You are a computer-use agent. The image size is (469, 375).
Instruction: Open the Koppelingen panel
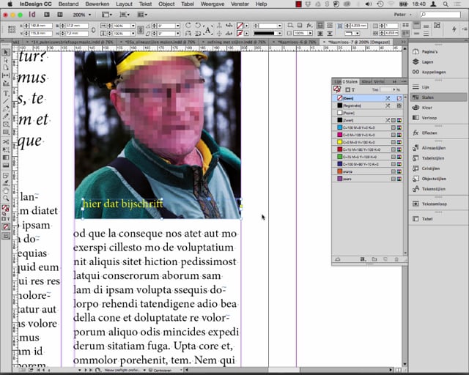[434, 72]
